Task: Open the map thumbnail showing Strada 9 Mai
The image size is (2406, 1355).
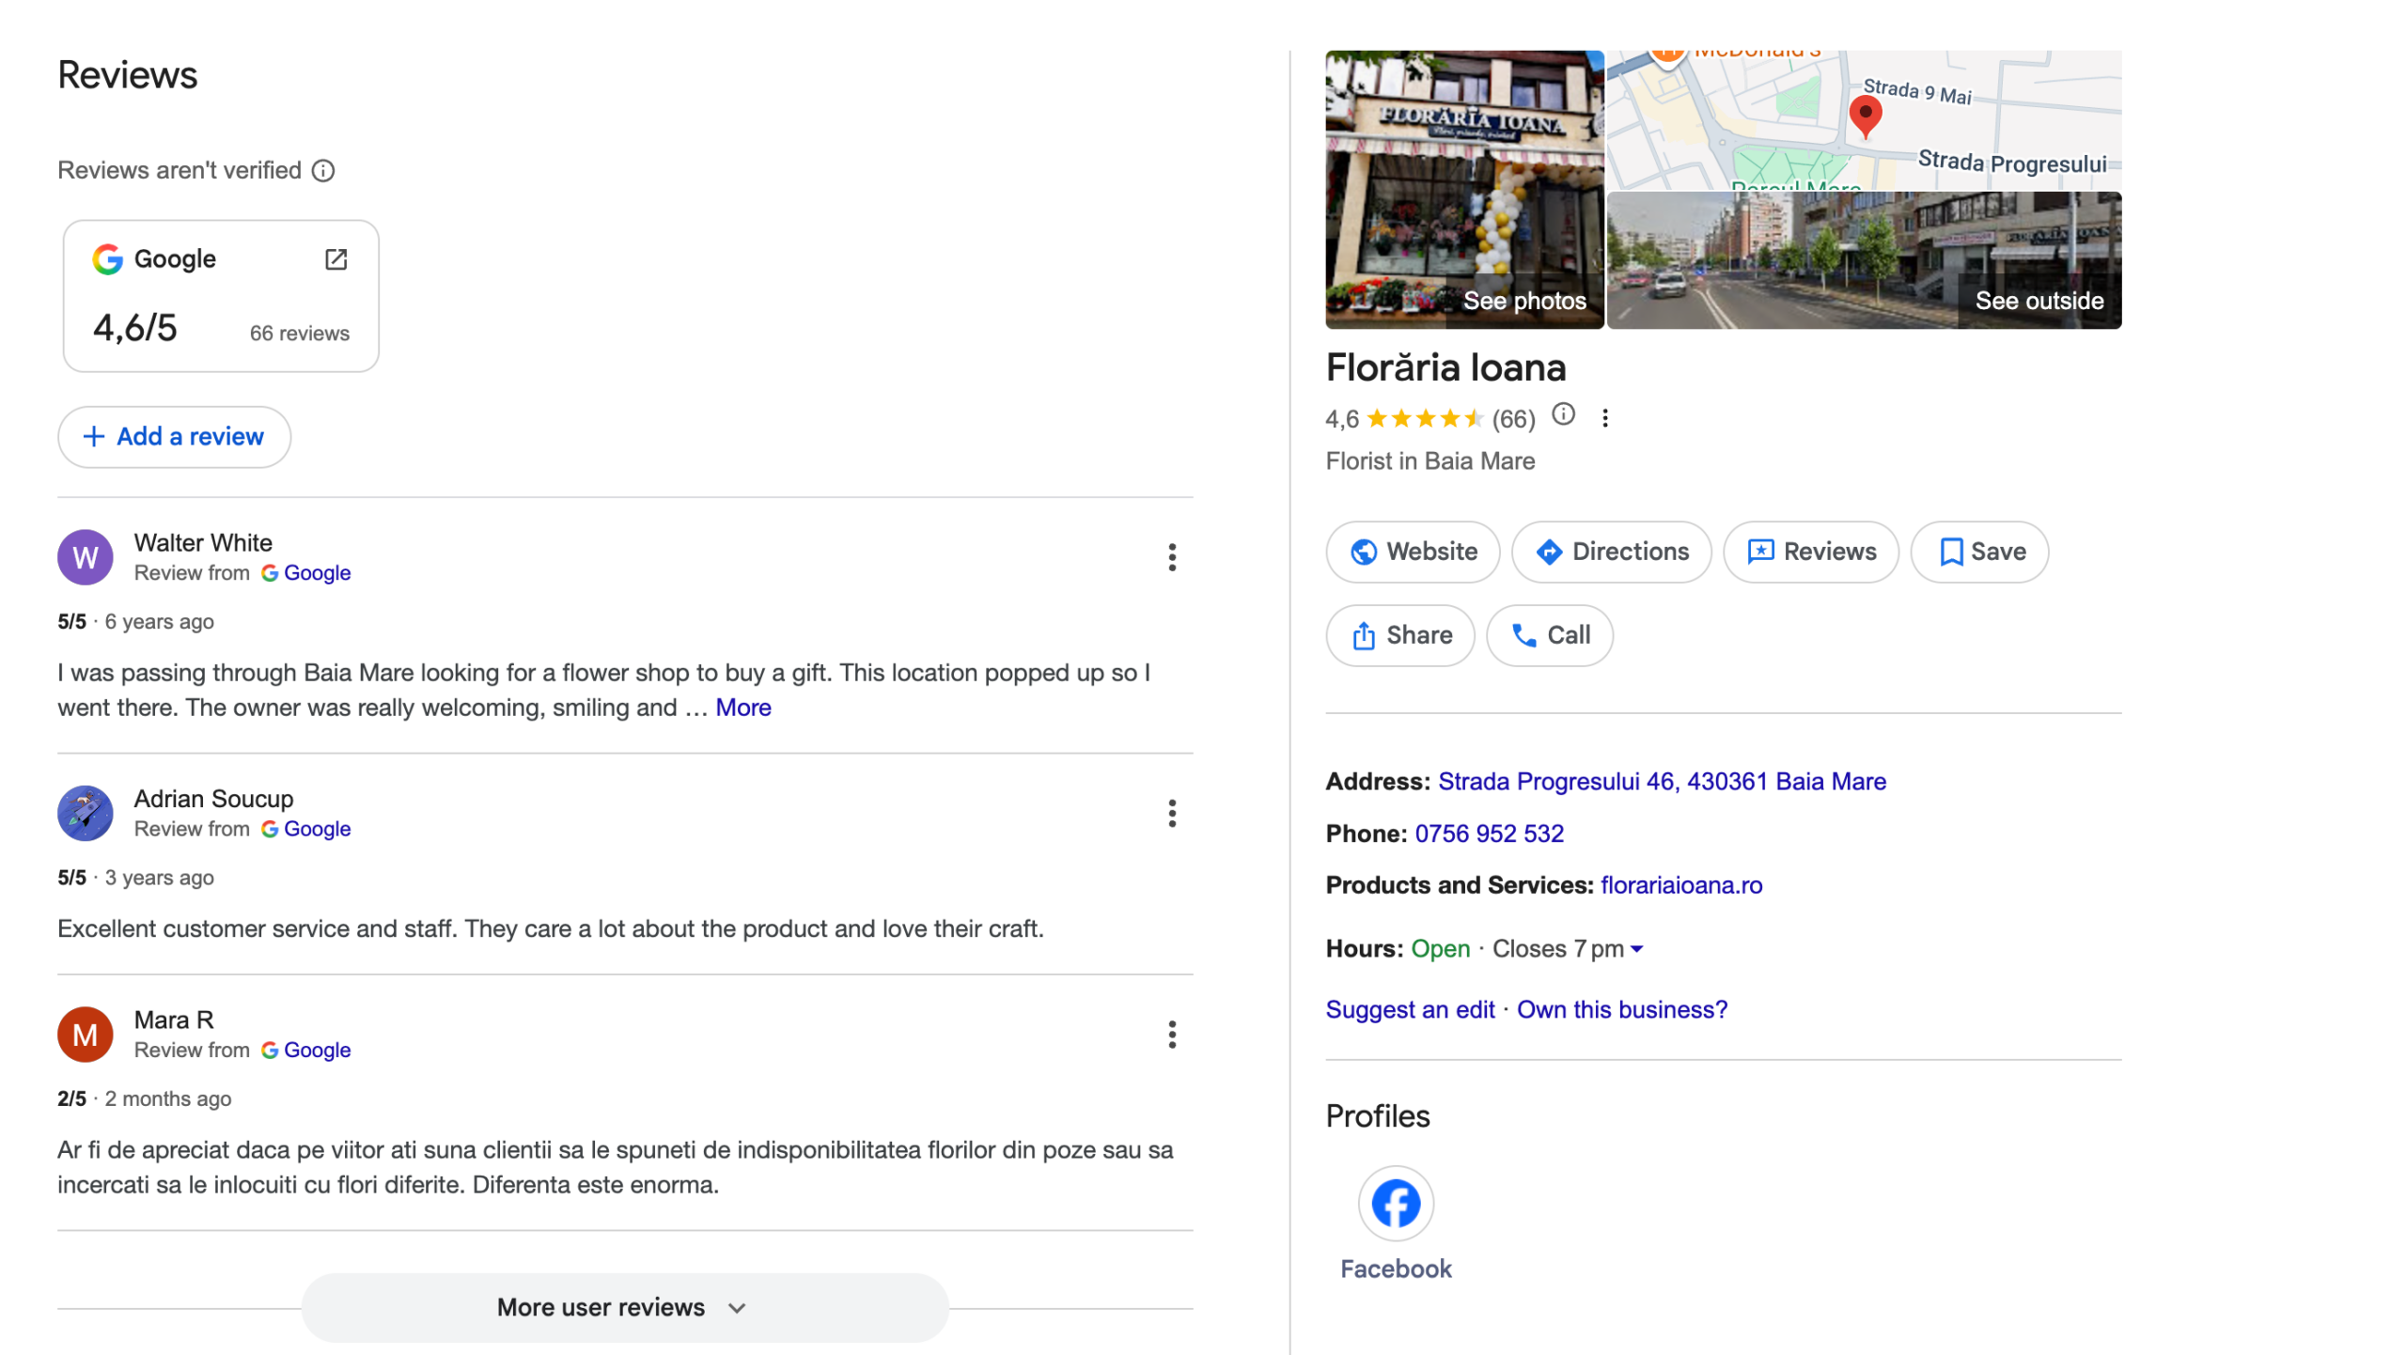Action: [1865, 119]
